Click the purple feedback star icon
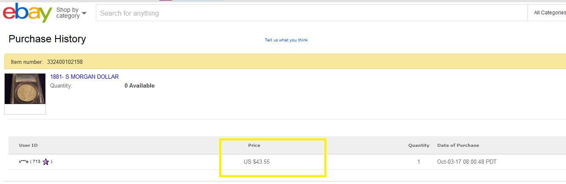 (46, 162)
